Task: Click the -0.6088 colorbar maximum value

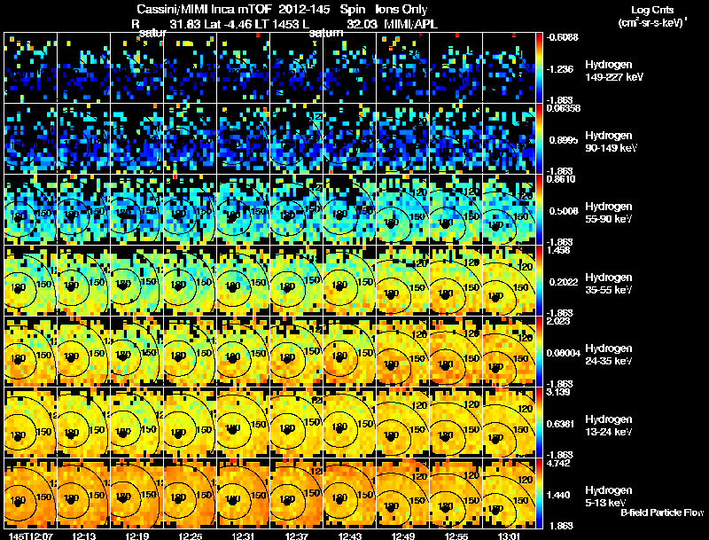Action: (x=563, y=37)
